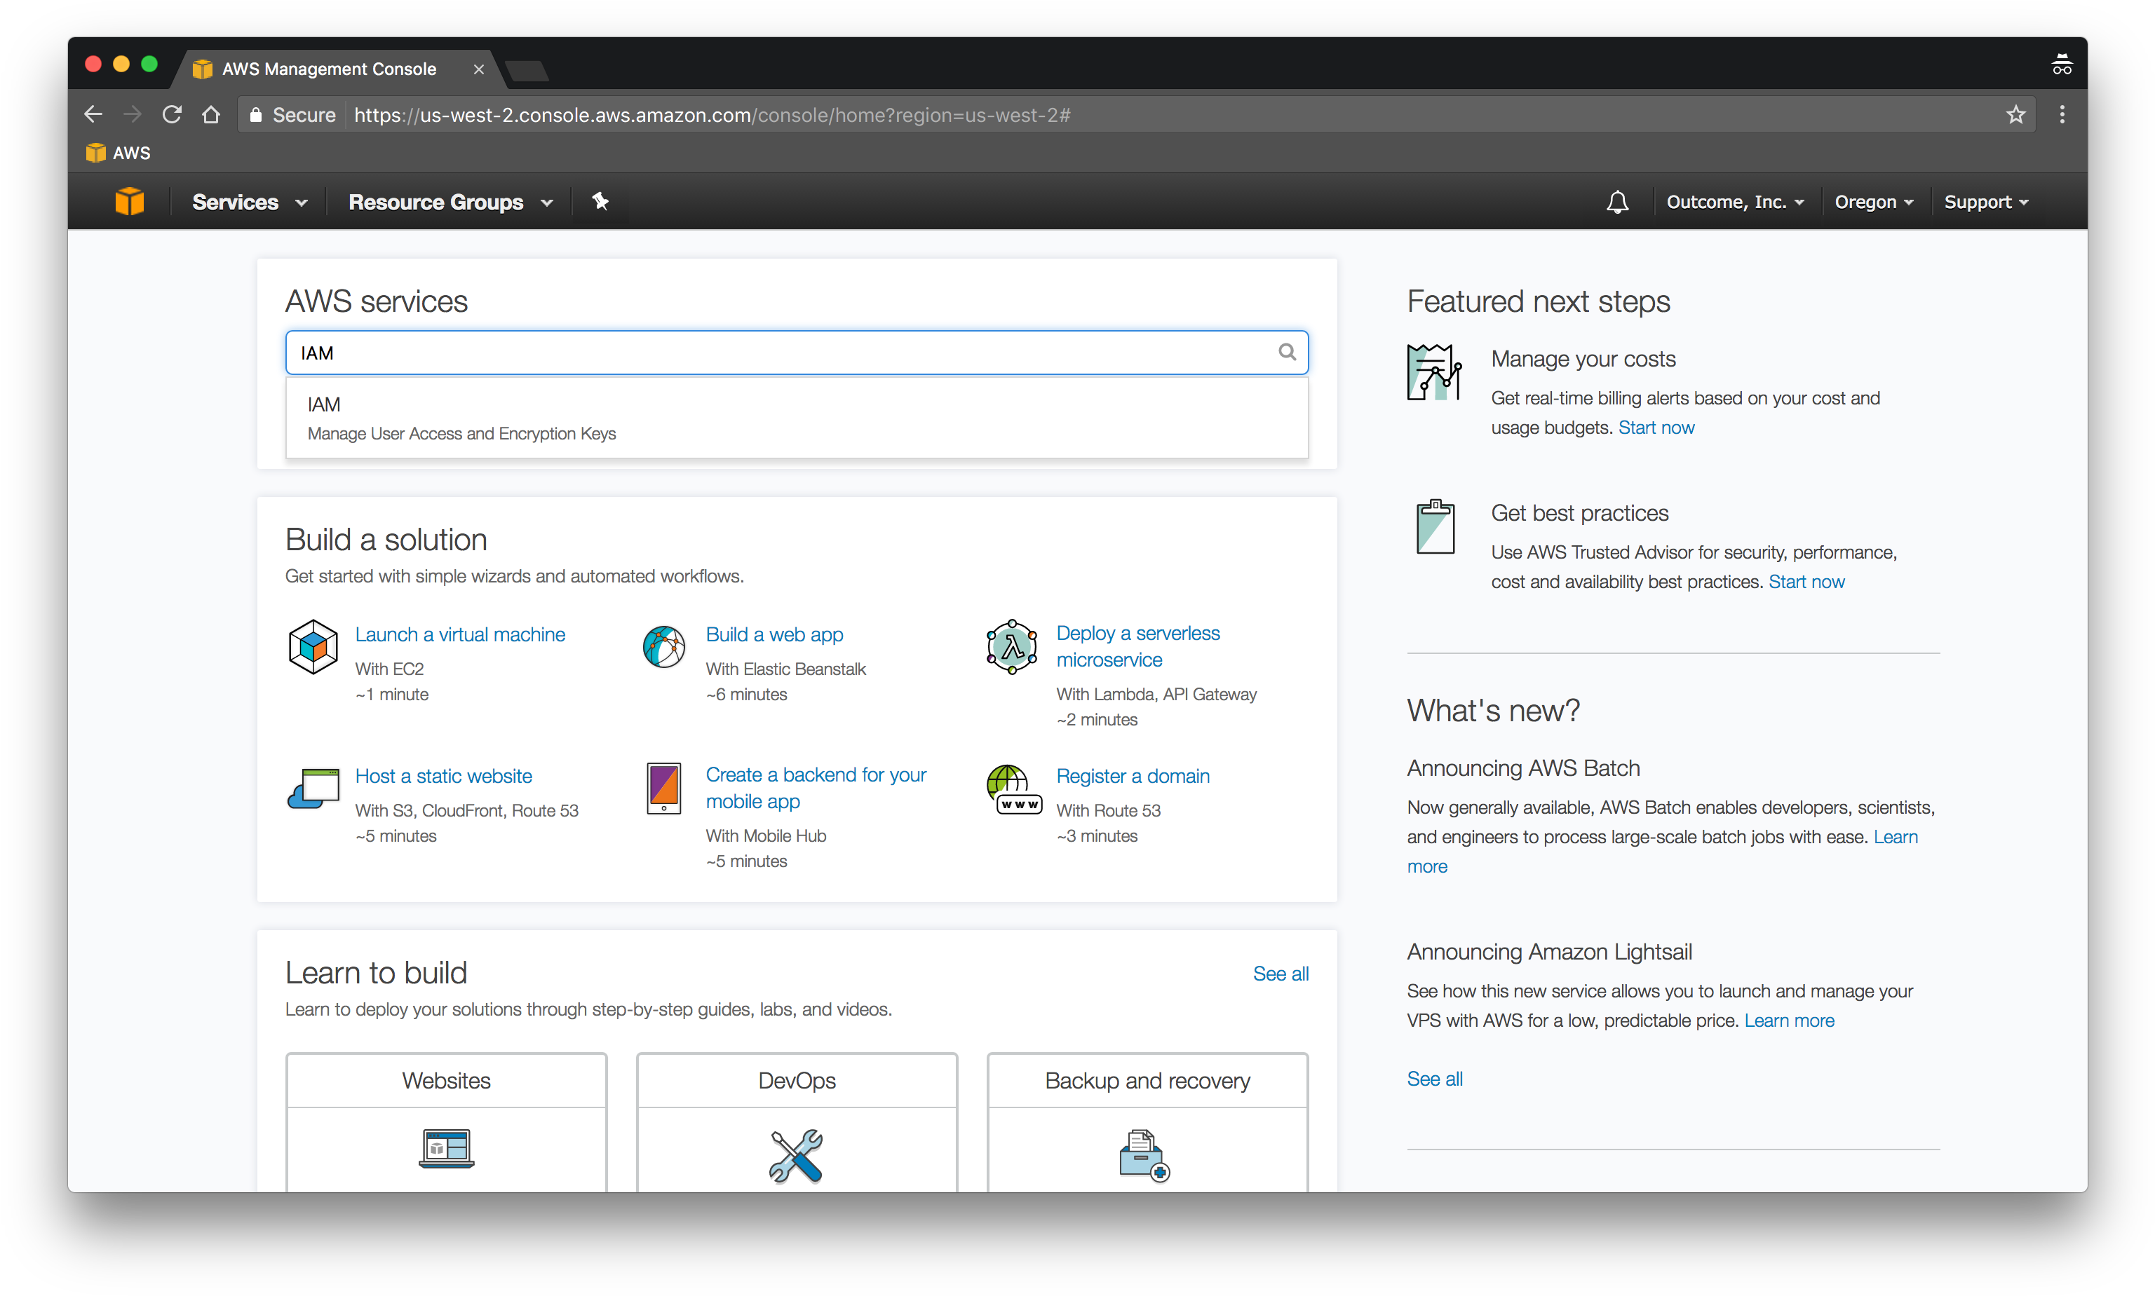Open a new browser tab
This screenshot has height=1296, width=2155.
coord(527,70)
